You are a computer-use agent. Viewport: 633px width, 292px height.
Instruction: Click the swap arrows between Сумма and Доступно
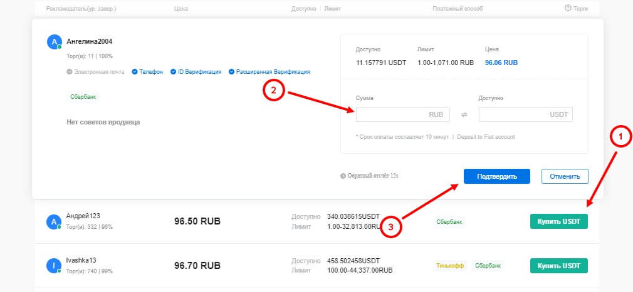pyautogui.click(x=464, y=114)
